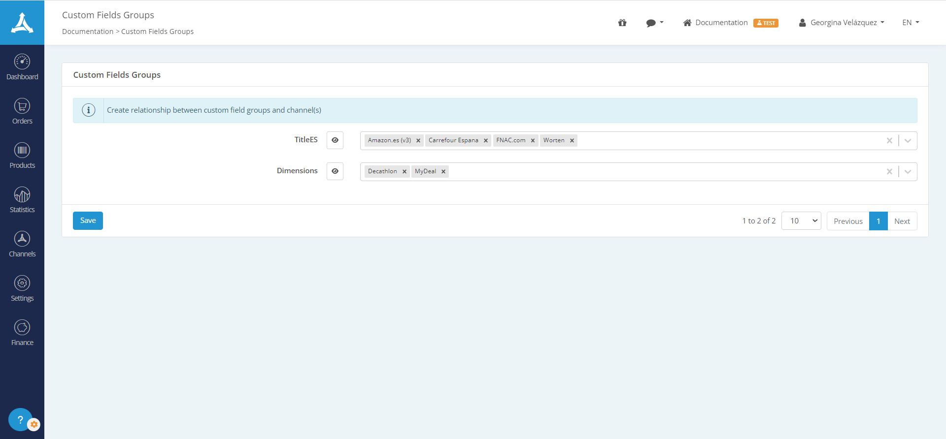Open Statistics in sidebar
Image resolution: width=946 pixels, height=439 pixels.
point(22,200)
